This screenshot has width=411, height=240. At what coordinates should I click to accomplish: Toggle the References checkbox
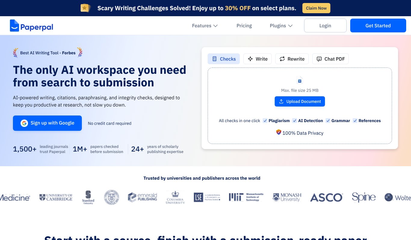pyautogui.click(x=355, y=121)
